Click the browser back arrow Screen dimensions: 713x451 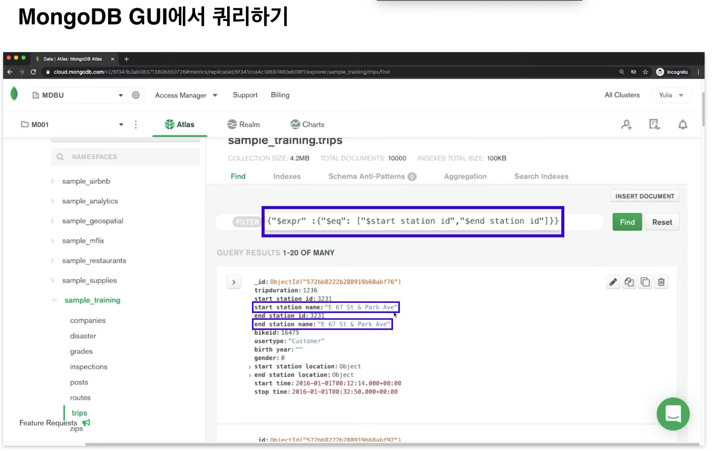[10, 72]
